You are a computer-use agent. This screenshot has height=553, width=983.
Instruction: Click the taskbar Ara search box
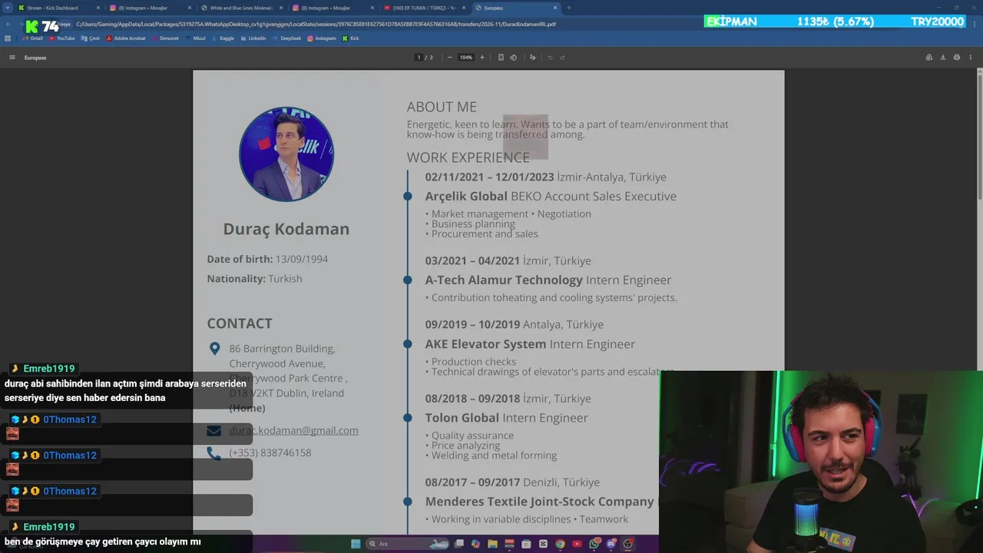pos(407,544)
